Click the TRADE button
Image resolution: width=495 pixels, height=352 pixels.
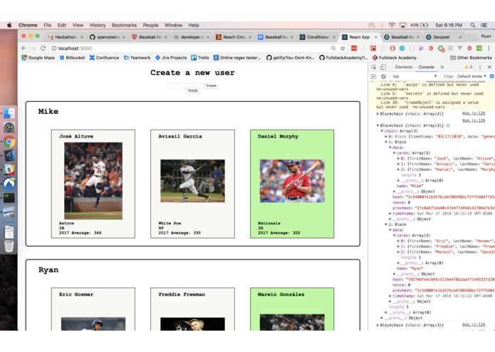pyautogui.click(x=192, y=90)
